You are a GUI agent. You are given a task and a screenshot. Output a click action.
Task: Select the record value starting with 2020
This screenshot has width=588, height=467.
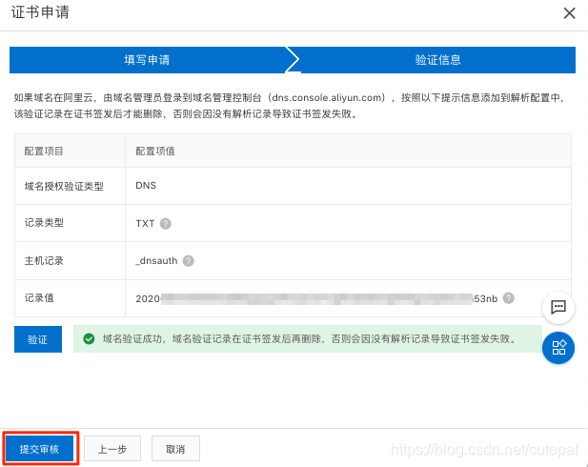pos(316,298)
